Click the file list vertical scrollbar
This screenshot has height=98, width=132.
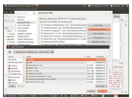[107, 69]
